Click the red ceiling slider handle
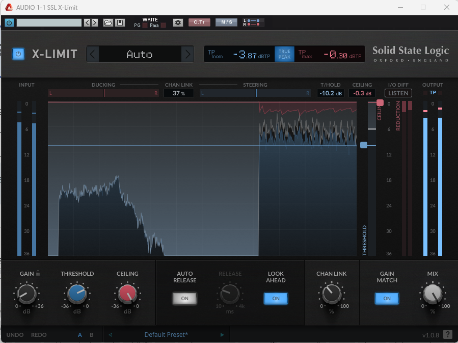 (380, 103)
